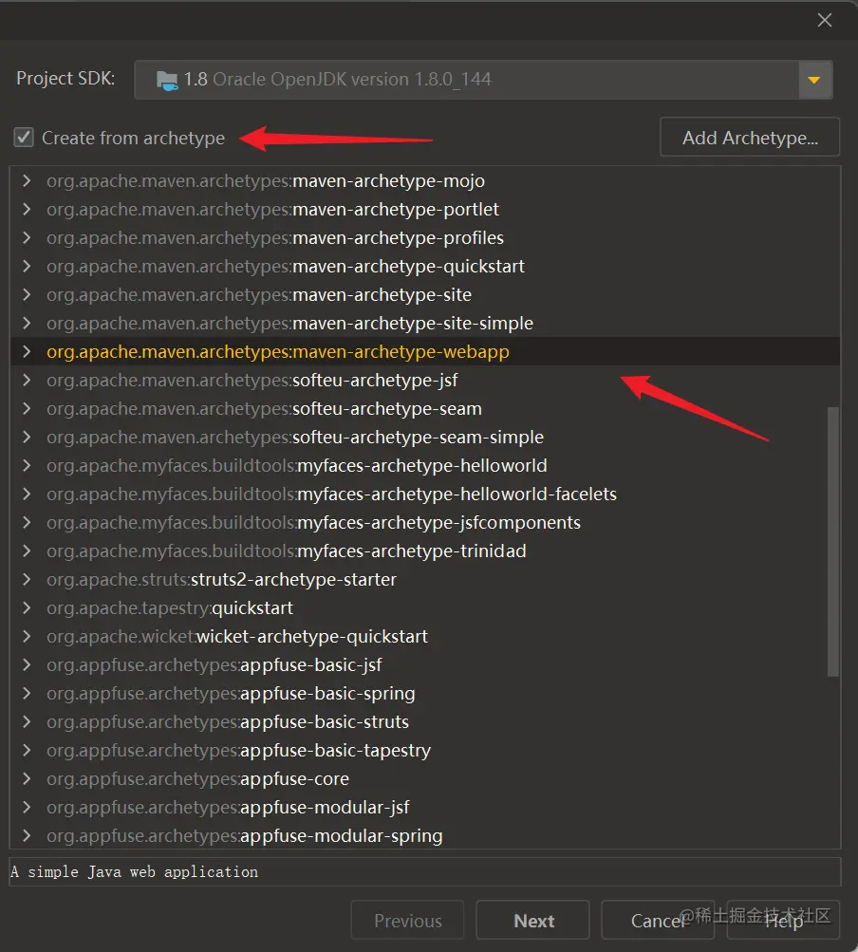
Task: Expand the maven-archetype-site-simple node
Action: coord(27,323)
